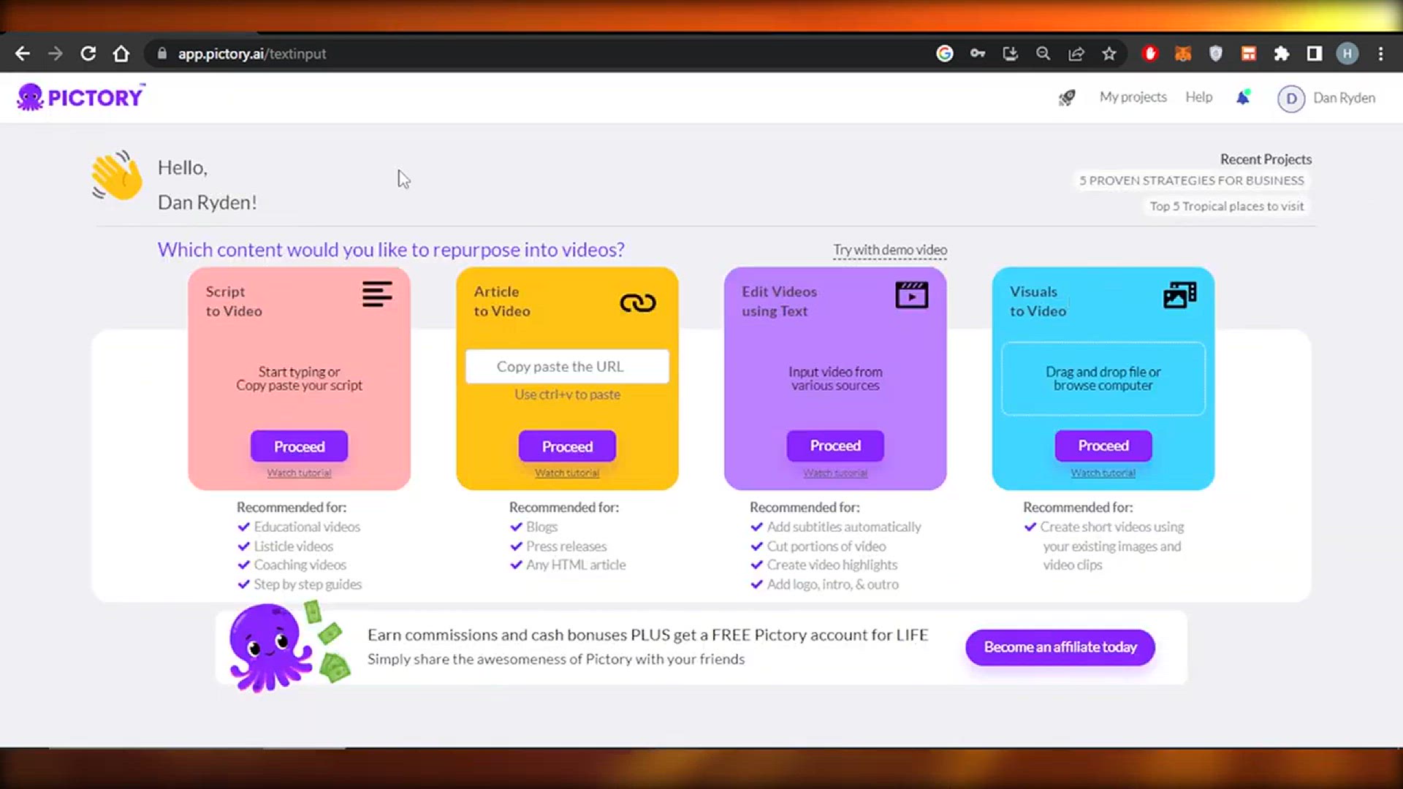The image size is (1403, 789).
Task: Watch tutorial for Article to Video
Action: tap(567, 473)
